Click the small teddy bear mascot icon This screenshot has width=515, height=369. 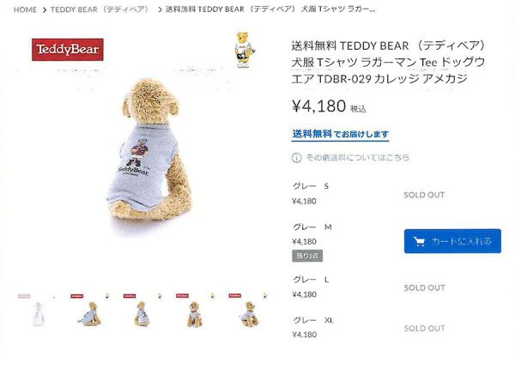tap(244, 50)
